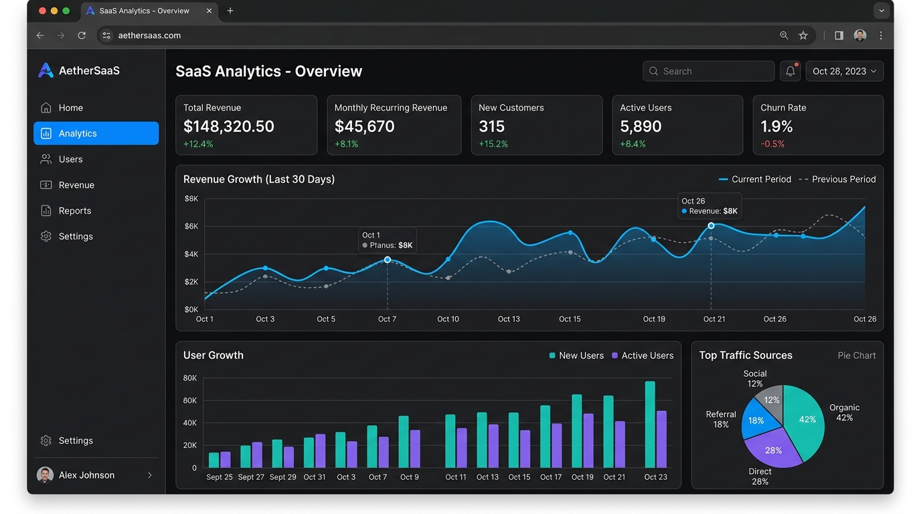
Task: Close the SaaS Analytics browser tab
Action: click(210, 11)
